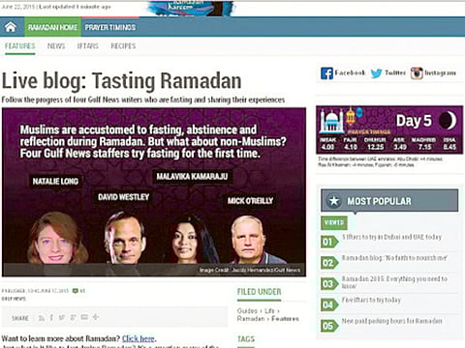Open more share options plus icon

pos(95,317)
